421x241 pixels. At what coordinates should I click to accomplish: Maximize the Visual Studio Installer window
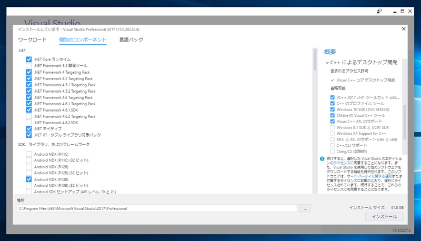tap(402, 11)
